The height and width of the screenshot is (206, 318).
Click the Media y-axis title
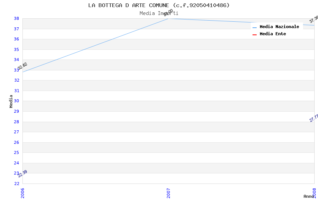11,101
